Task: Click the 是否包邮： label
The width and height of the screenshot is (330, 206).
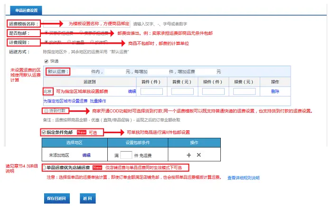Action: (x=19, y=33)
